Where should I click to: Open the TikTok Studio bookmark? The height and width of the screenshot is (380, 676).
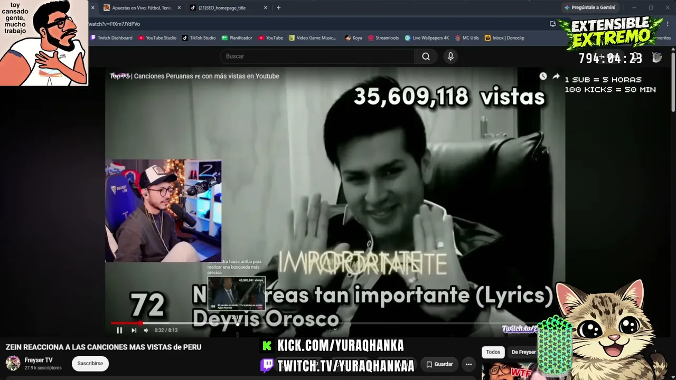point(199,38)
